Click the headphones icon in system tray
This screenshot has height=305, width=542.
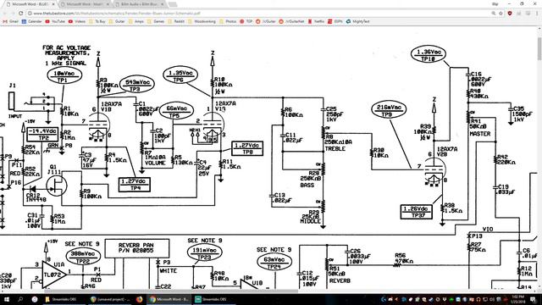coord(478,299)
